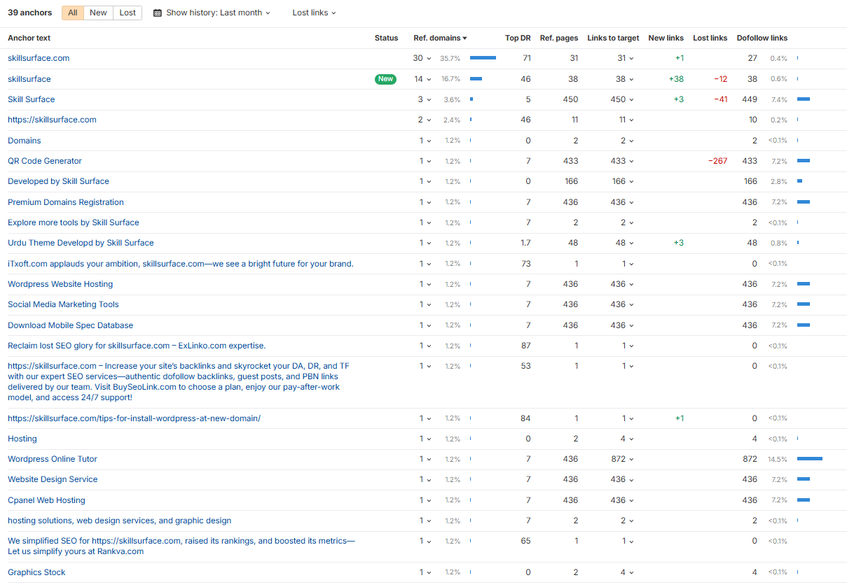Open the Graphics Stock anchor link
This screenshot has width=847, height=587.
point(36,572)
